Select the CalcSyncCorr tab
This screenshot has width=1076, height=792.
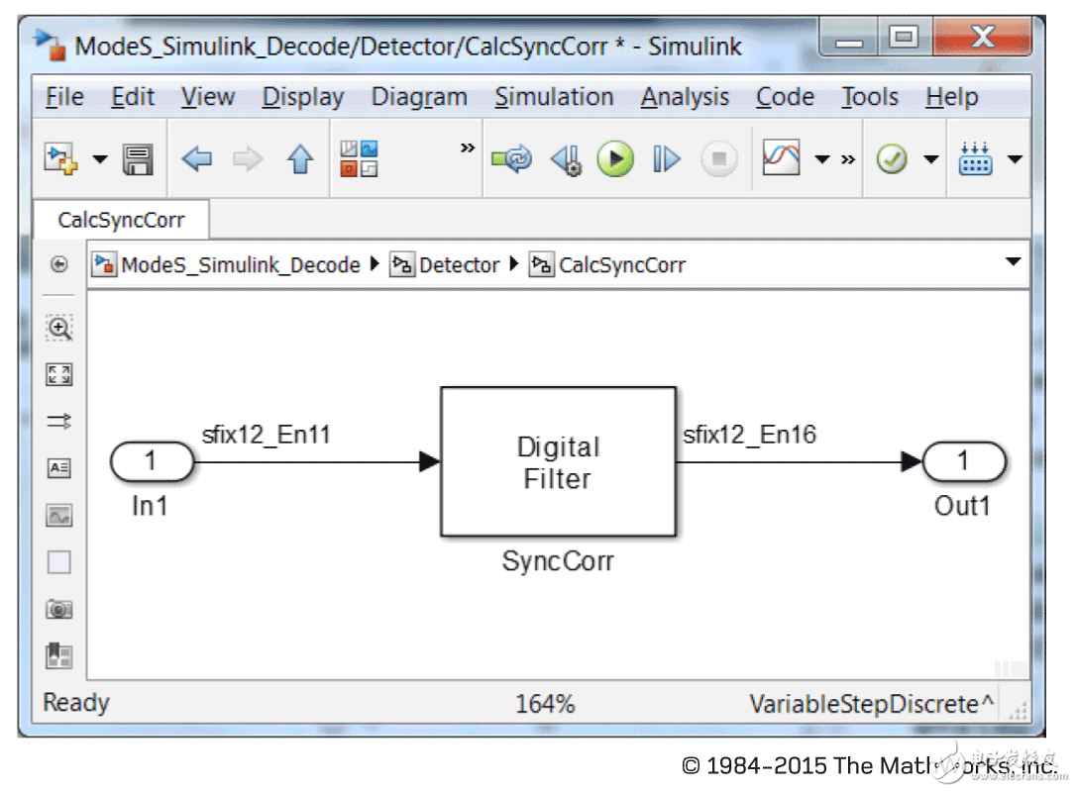pos(121,220)
